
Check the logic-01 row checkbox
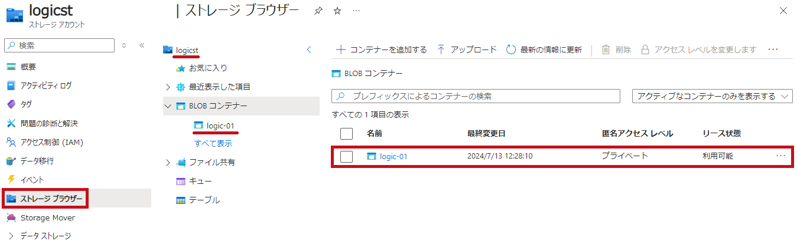pos(347,156)
